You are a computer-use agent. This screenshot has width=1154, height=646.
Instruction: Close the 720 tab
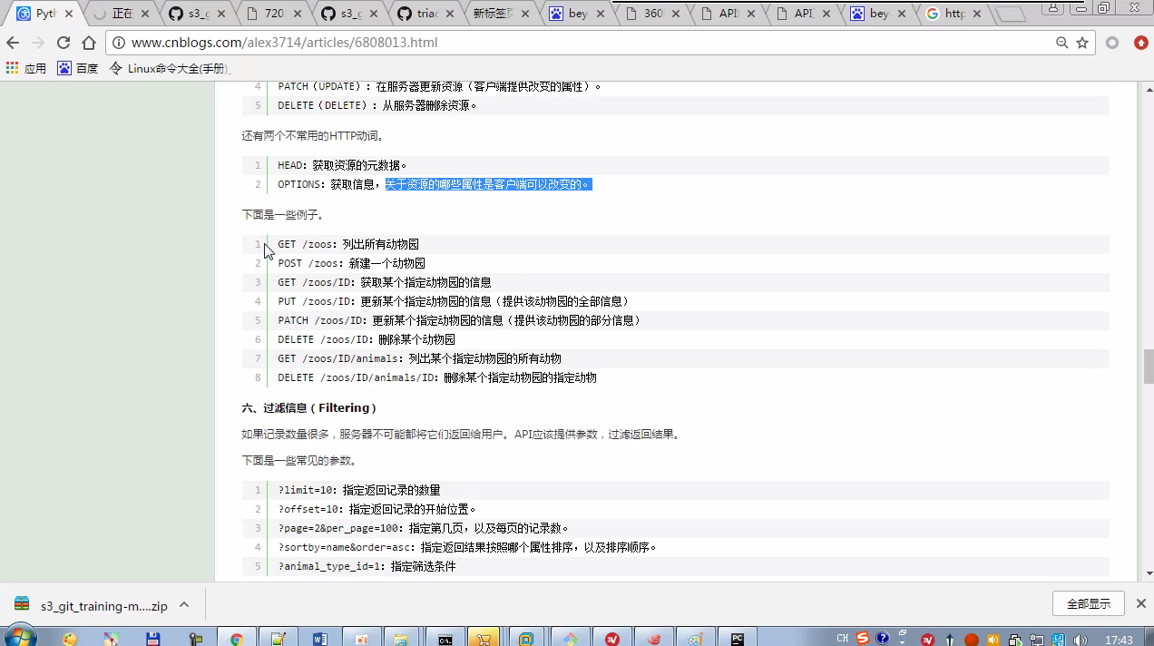click(298, 14)
